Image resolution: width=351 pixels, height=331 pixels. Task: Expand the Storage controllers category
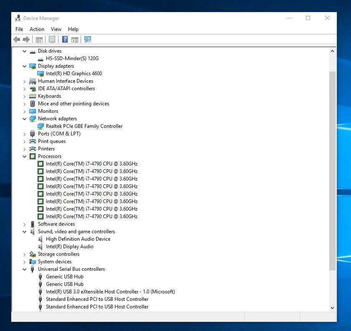[25, 254]
